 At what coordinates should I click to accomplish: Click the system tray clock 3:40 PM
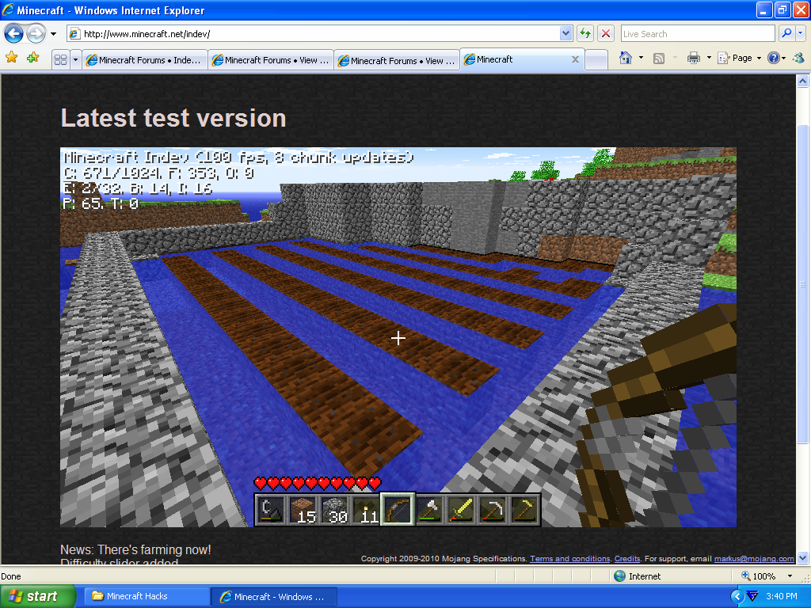pos(782,596)
